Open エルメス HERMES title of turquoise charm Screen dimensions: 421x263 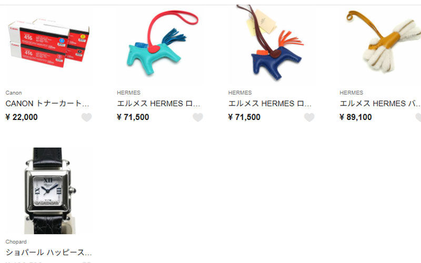click(159, 104)
